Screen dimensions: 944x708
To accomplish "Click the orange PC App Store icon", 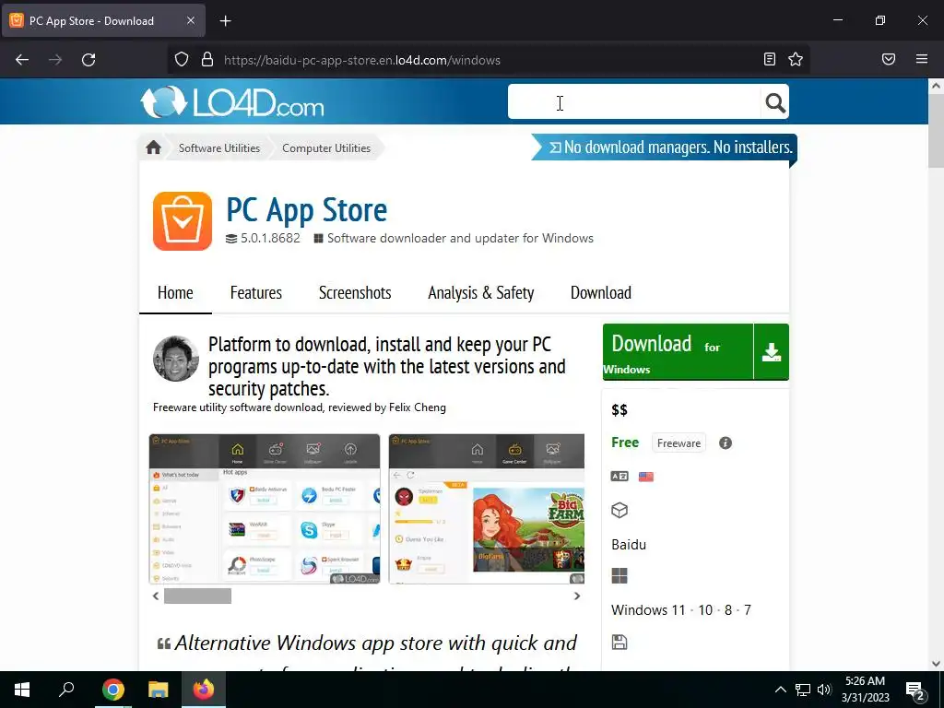I will pyautogui.click(x=183, y=221).
